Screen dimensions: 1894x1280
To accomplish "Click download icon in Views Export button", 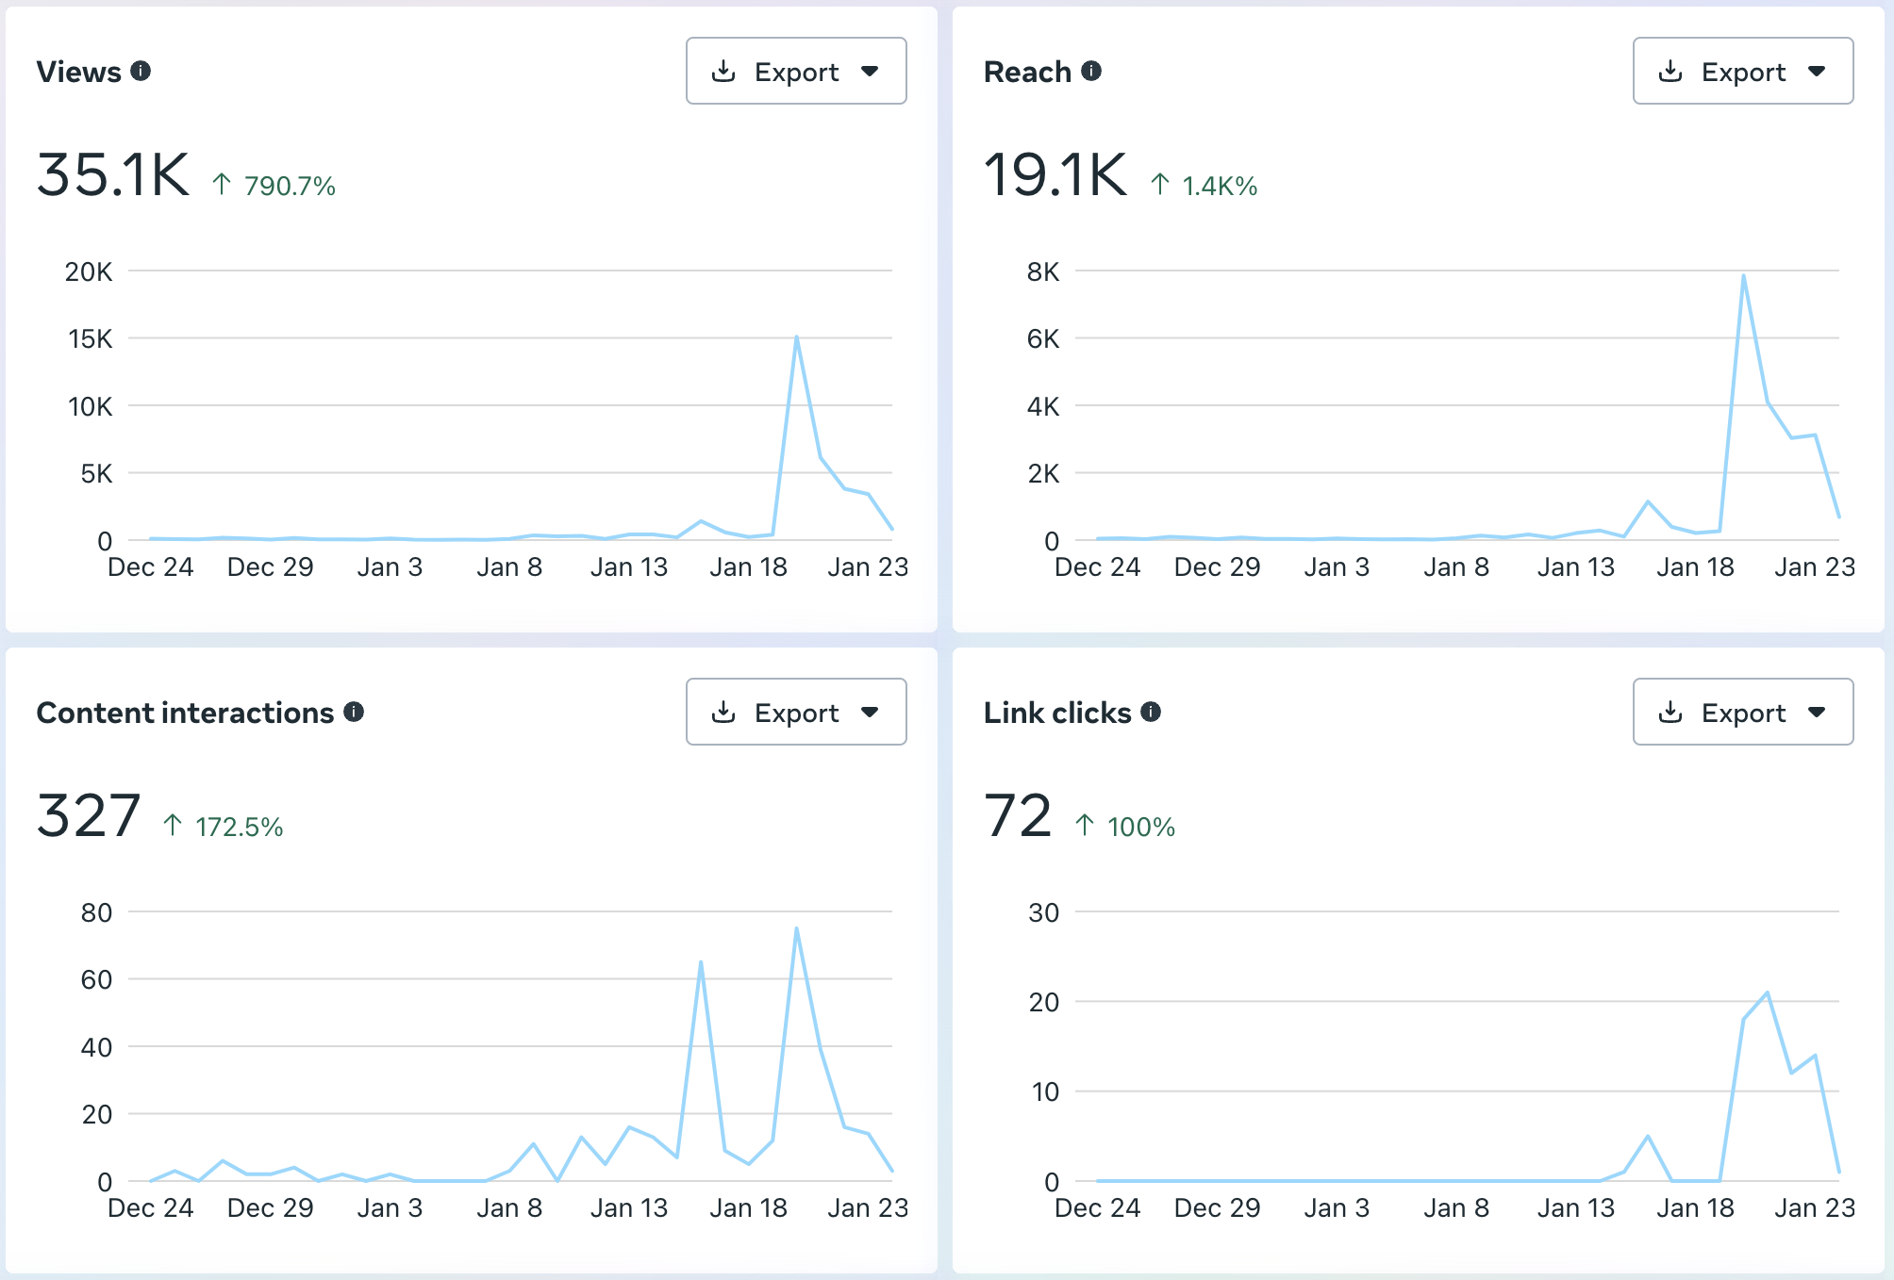I will (x=723, y=71).
